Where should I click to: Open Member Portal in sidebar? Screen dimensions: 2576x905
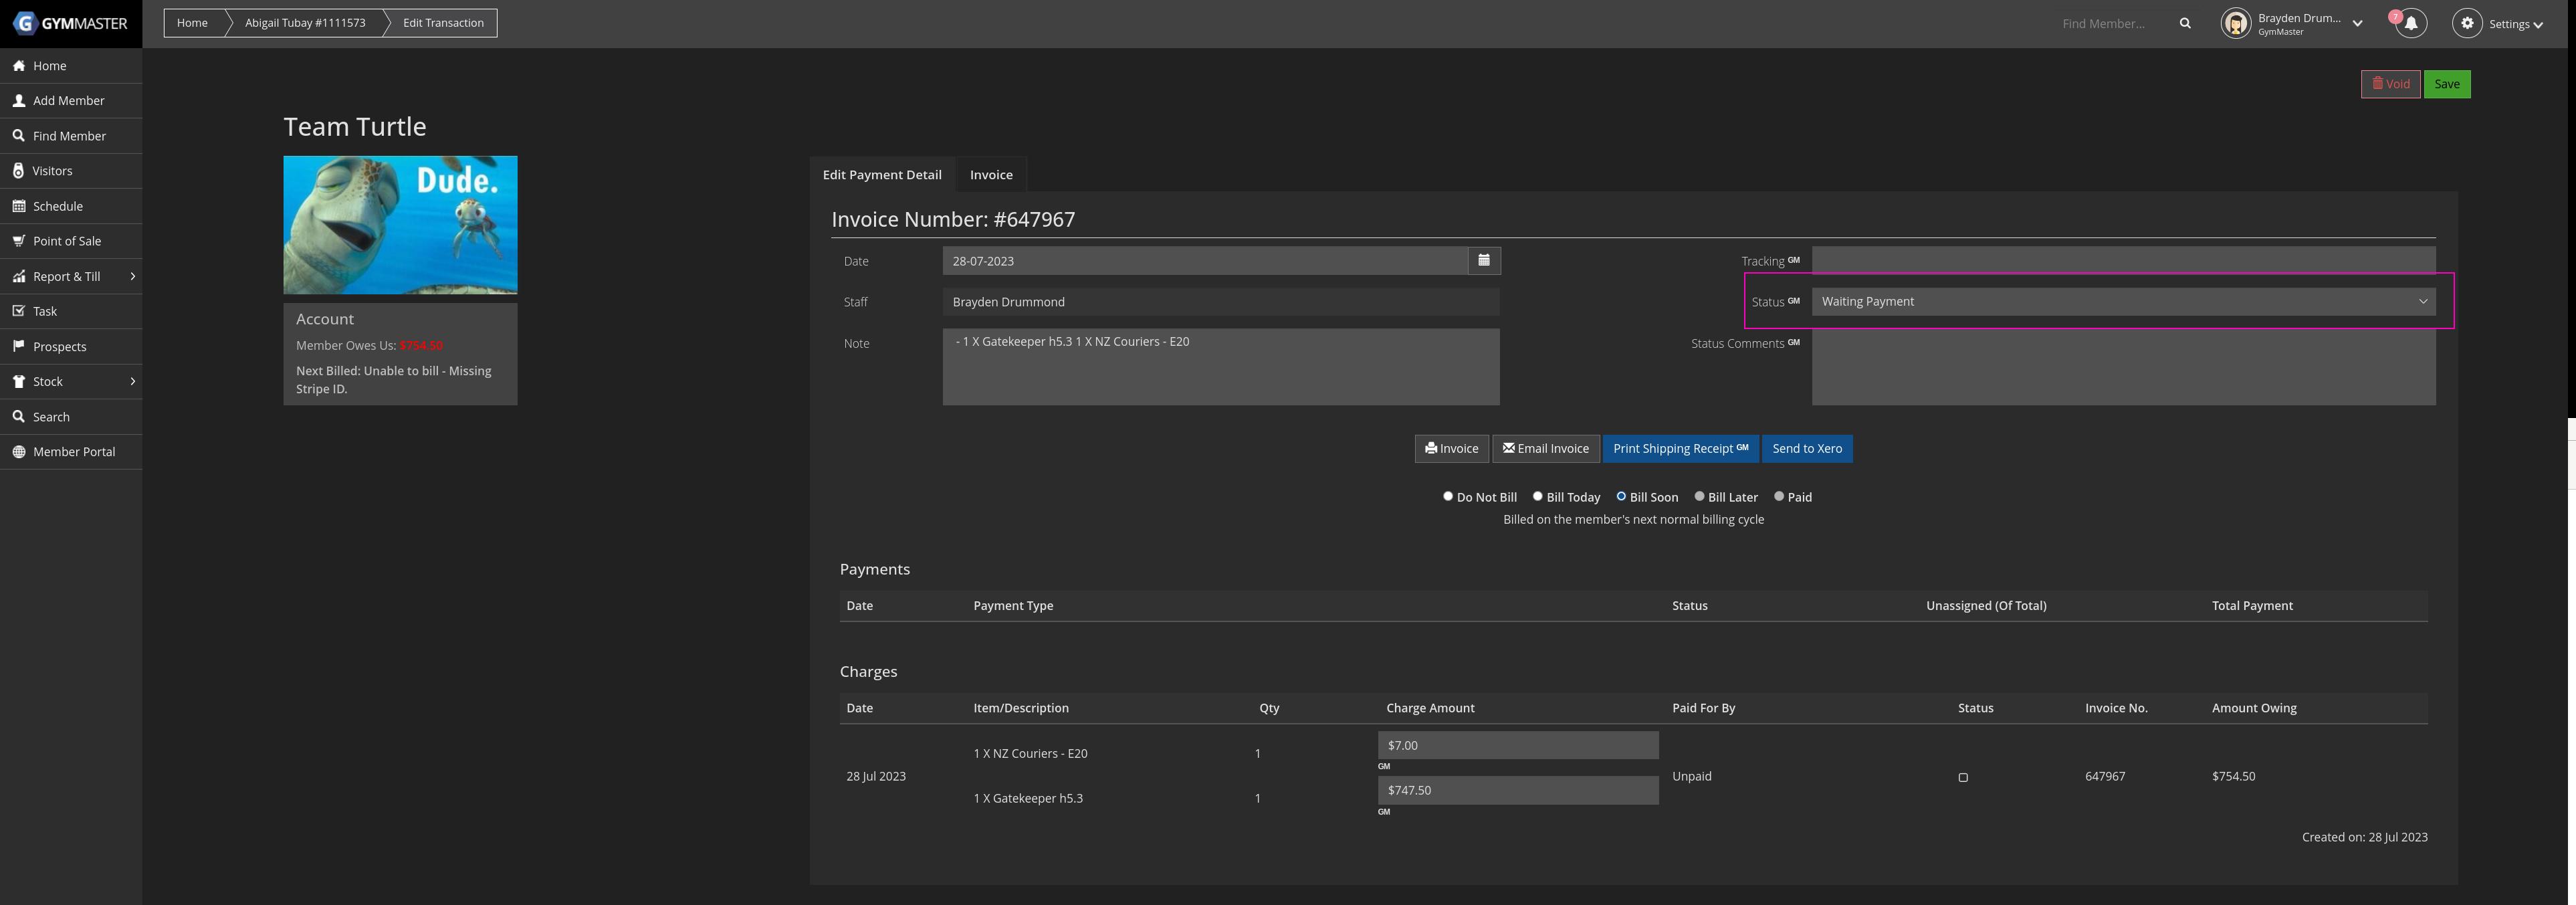coord(73,452)
